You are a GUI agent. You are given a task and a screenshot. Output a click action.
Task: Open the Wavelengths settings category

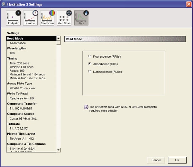pos(16,48)
